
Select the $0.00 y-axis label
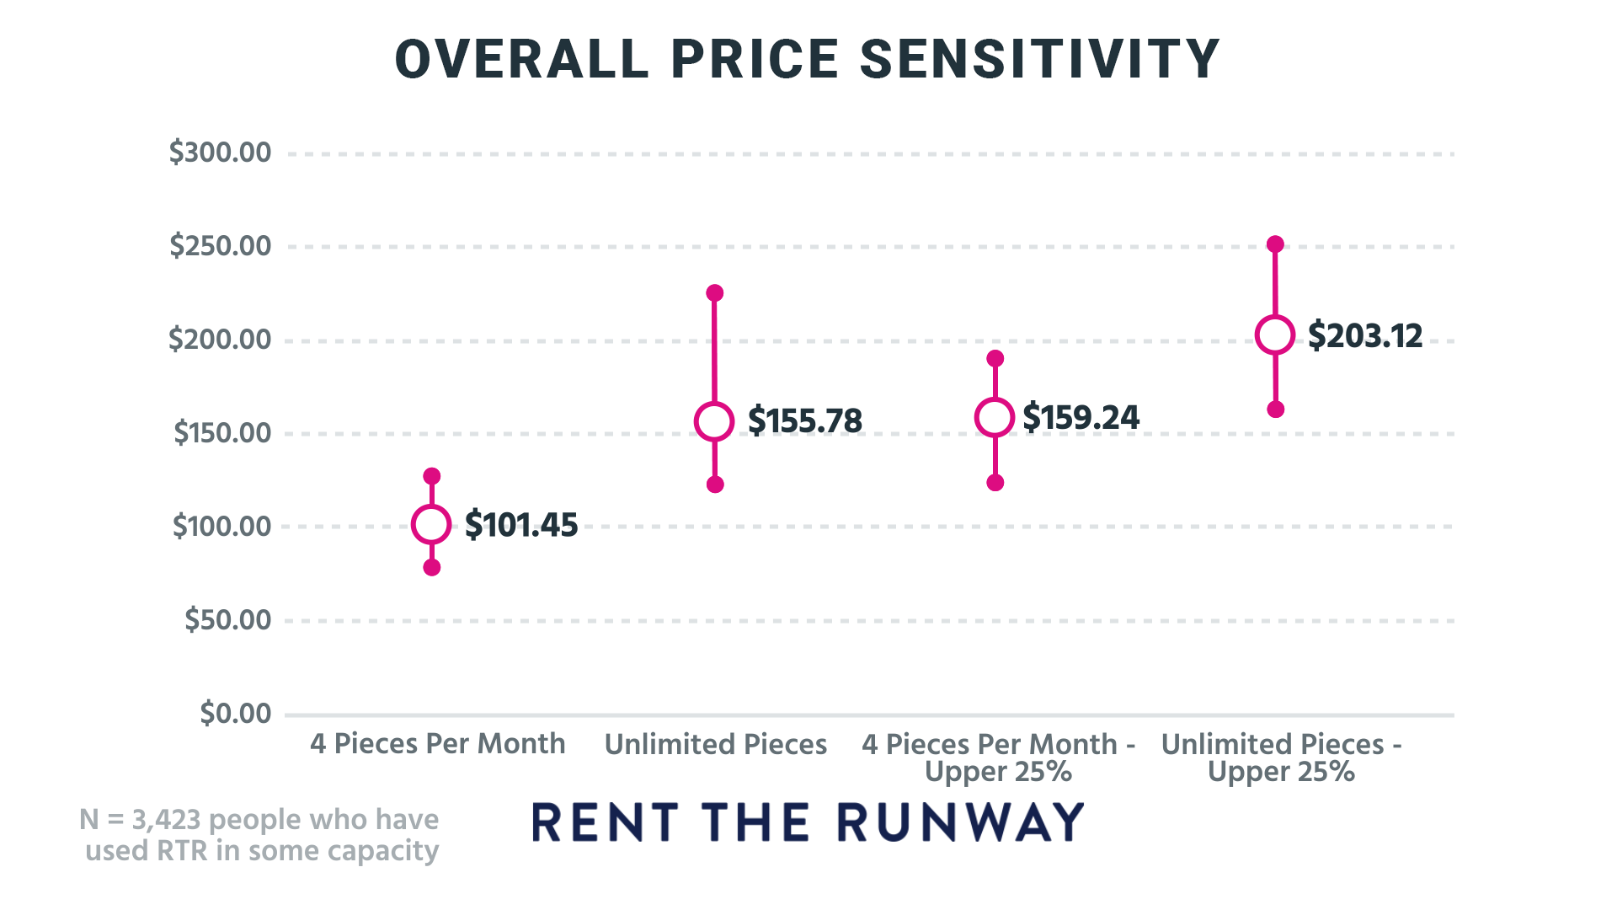[236, 714]
